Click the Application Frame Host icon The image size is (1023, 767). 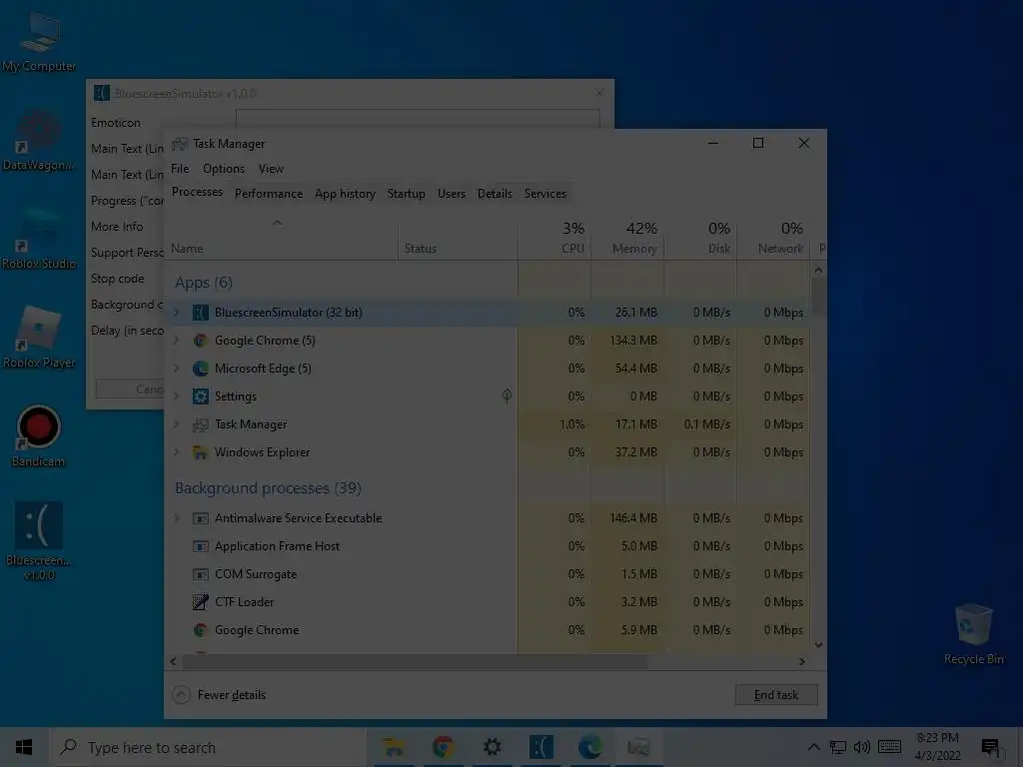click(200, 546)
